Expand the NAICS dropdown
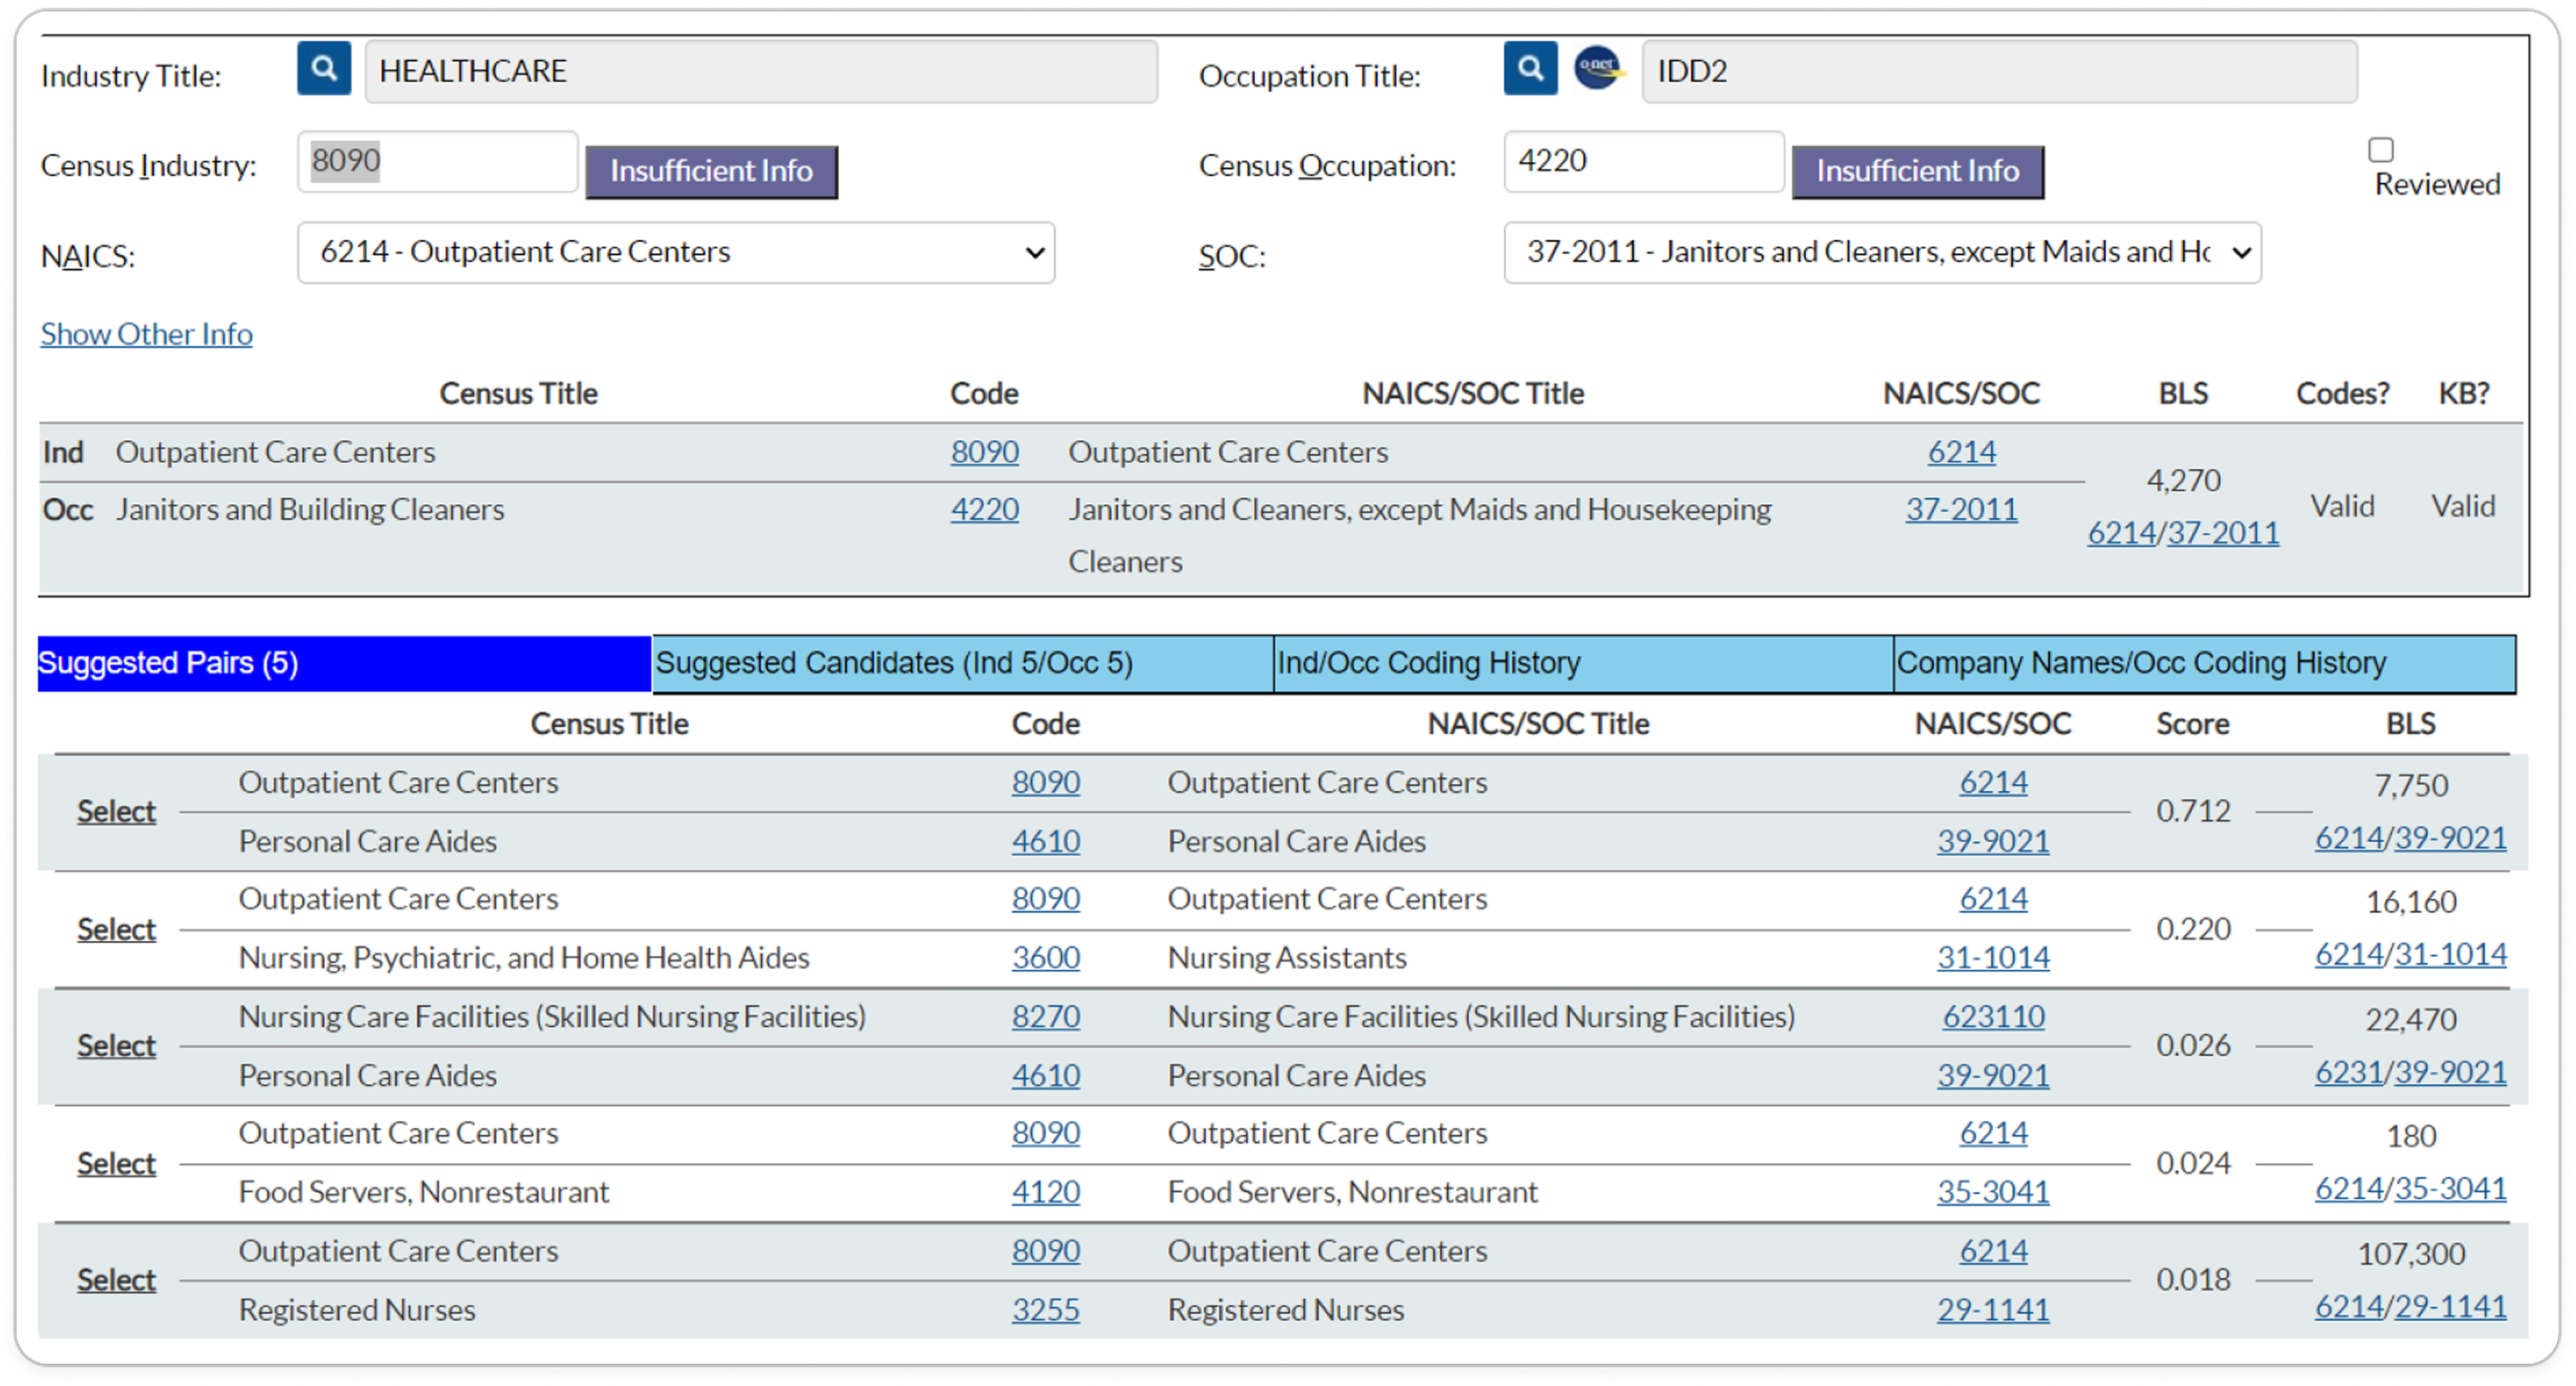This screenshot has width=2576, height=1386. pos(676,252)
